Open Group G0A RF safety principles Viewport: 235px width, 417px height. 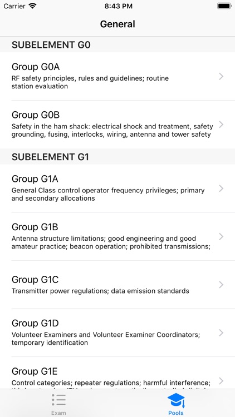pos(117,76)
